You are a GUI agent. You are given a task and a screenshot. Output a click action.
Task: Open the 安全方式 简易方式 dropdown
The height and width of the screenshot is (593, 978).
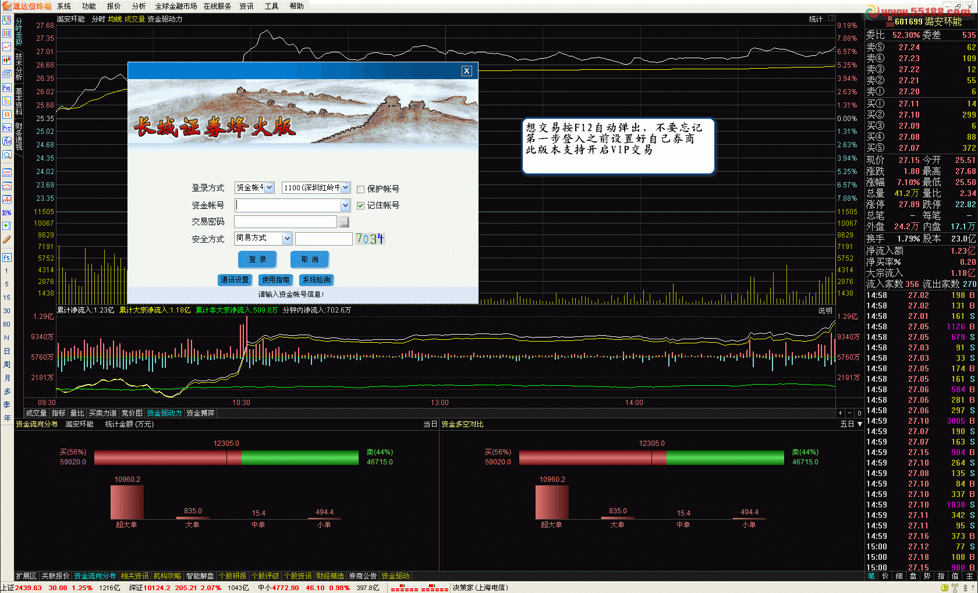click(x=263, y=238)
